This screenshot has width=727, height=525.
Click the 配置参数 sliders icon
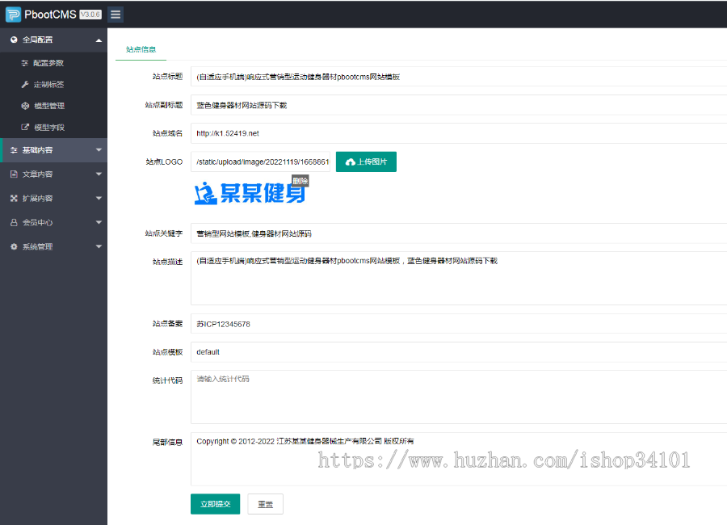coord(25,63)
